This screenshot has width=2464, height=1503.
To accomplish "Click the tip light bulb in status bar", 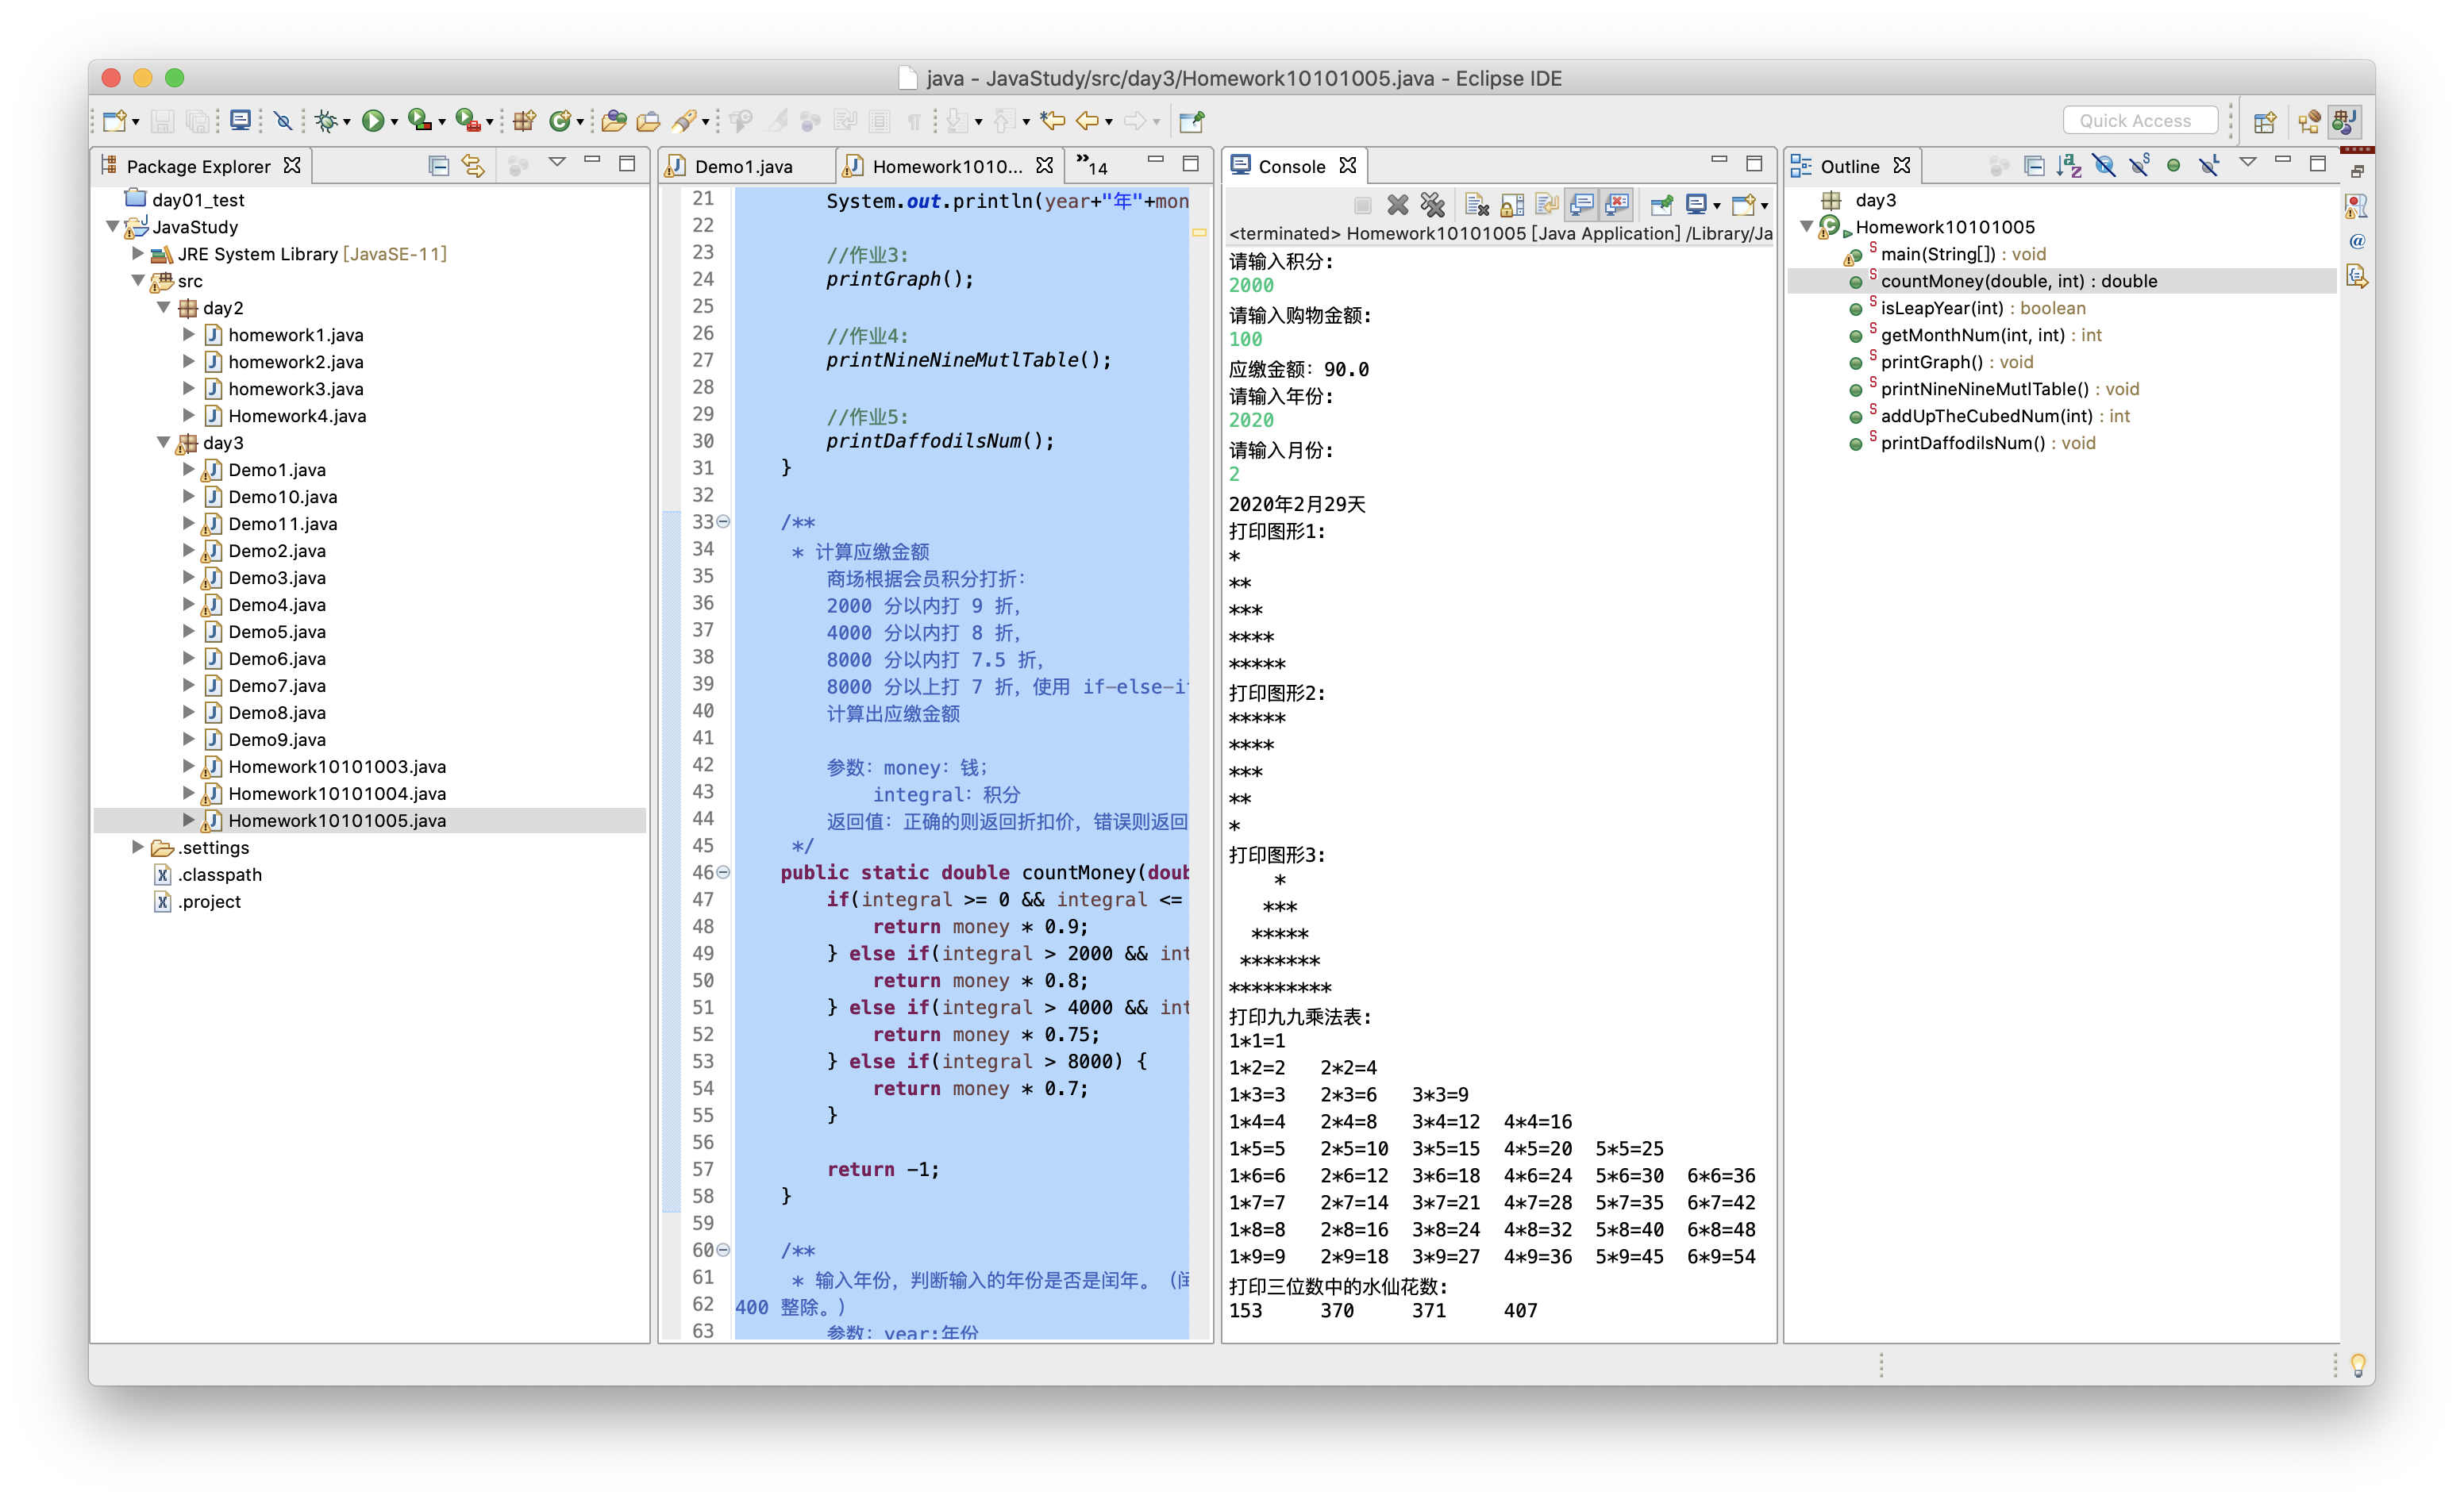I will coord(2358,1365).
